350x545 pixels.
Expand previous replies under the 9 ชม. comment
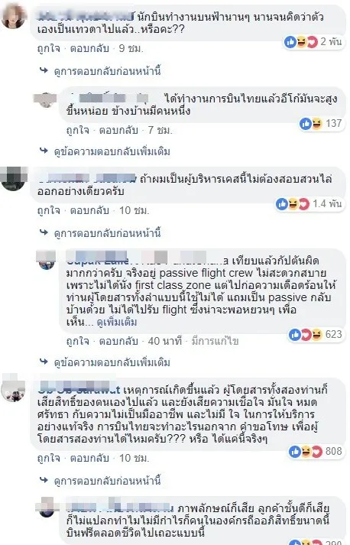[x=107, y=71]
